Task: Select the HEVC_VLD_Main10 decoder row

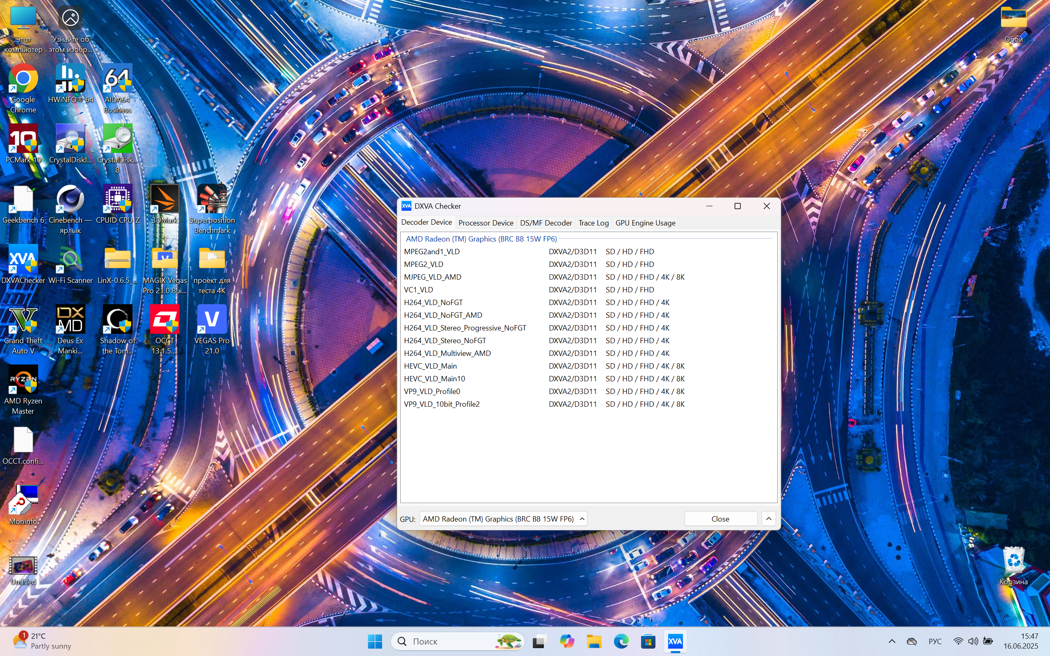Action: pyautogui.click(x=434, y=379)
